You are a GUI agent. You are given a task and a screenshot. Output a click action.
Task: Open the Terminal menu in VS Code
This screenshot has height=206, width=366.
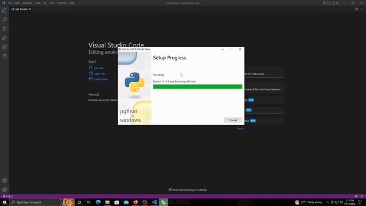(62, 3)
